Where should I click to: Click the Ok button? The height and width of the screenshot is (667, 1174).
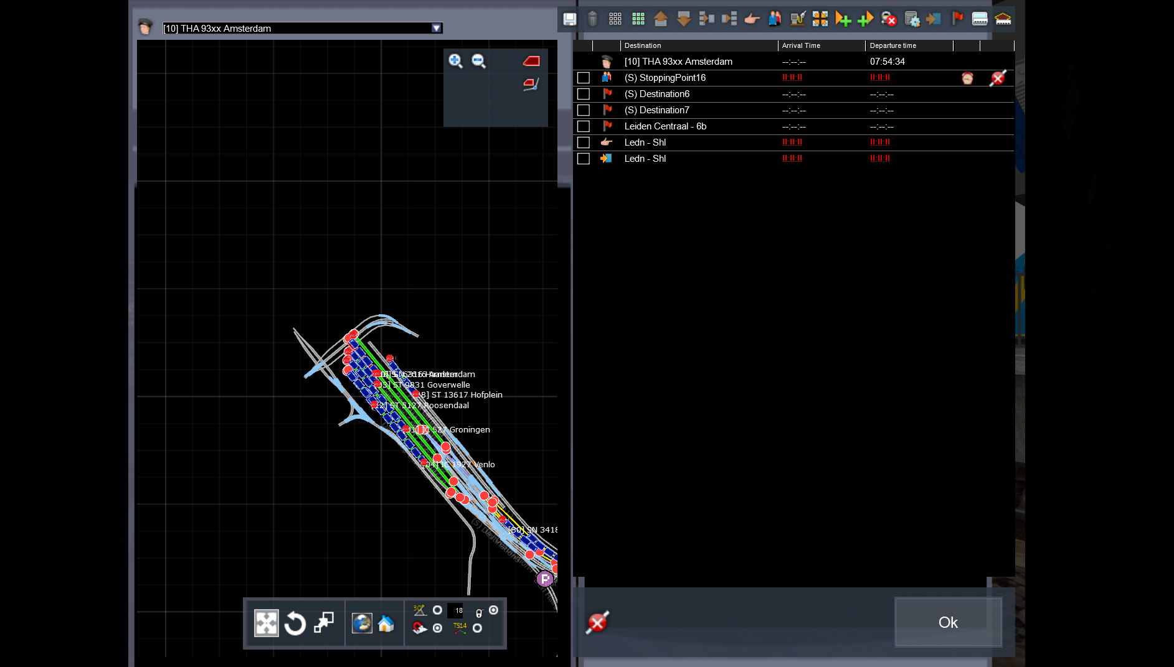(x=948, y=622)
